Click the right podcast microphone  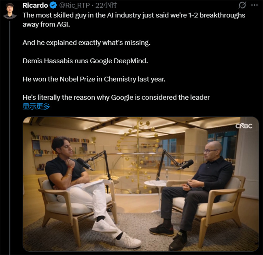tap(185, 163)
